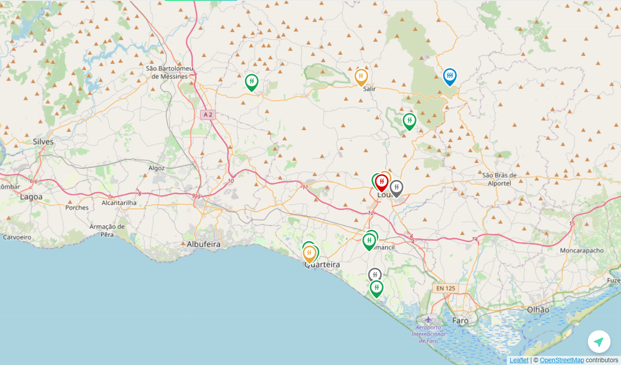
Task: Select the red charging marker at Loulé
Action: [382, 182]
